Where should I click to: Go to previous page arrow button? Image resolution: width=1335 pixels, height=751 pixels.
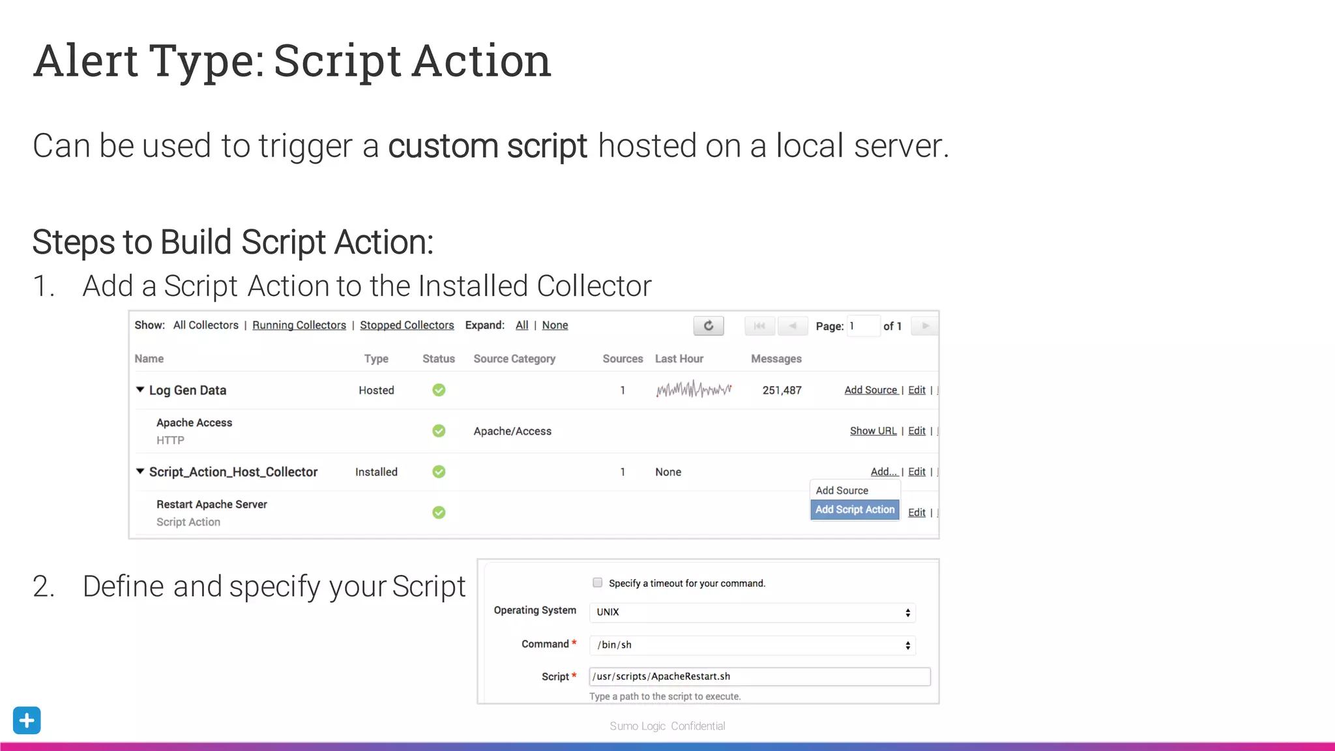[x=793, y=325]
